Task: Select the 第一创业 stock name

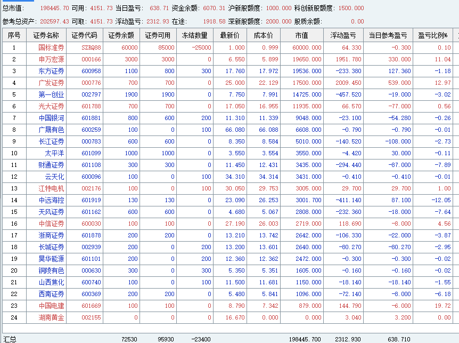Action: [51, 95]
